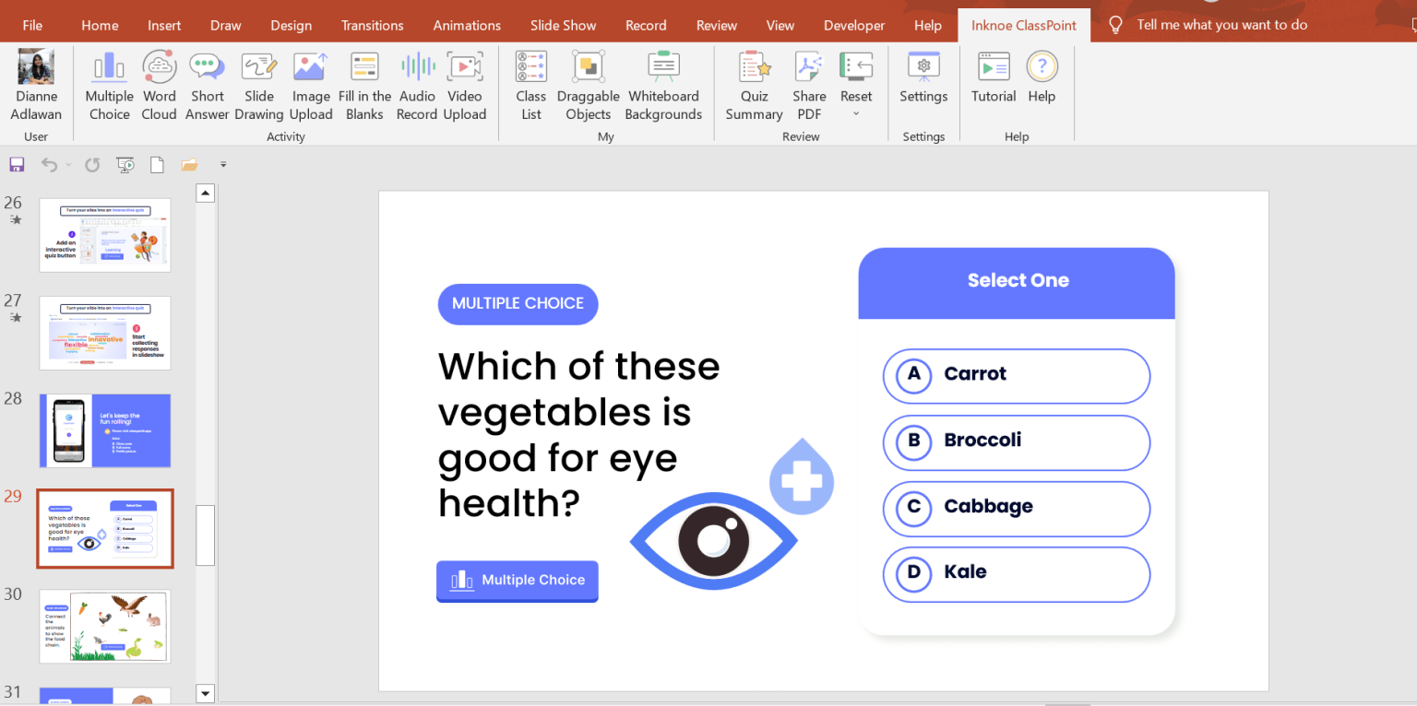Image resolution: width=1417 pixels, height=706 pixels.
Task: Open the Audio Record tool
Action: click(x=416, y=83)
